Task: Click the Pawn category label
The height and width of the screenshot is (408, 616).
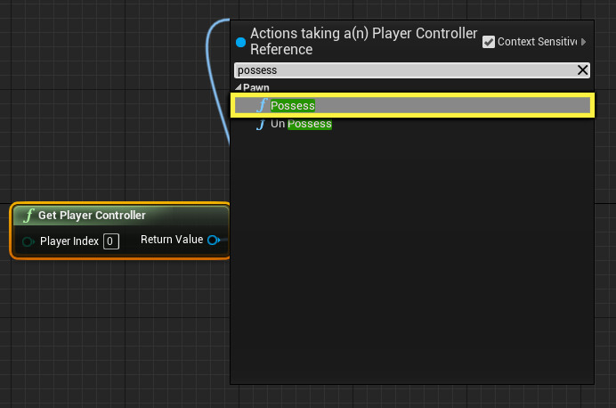Action: 256,87
